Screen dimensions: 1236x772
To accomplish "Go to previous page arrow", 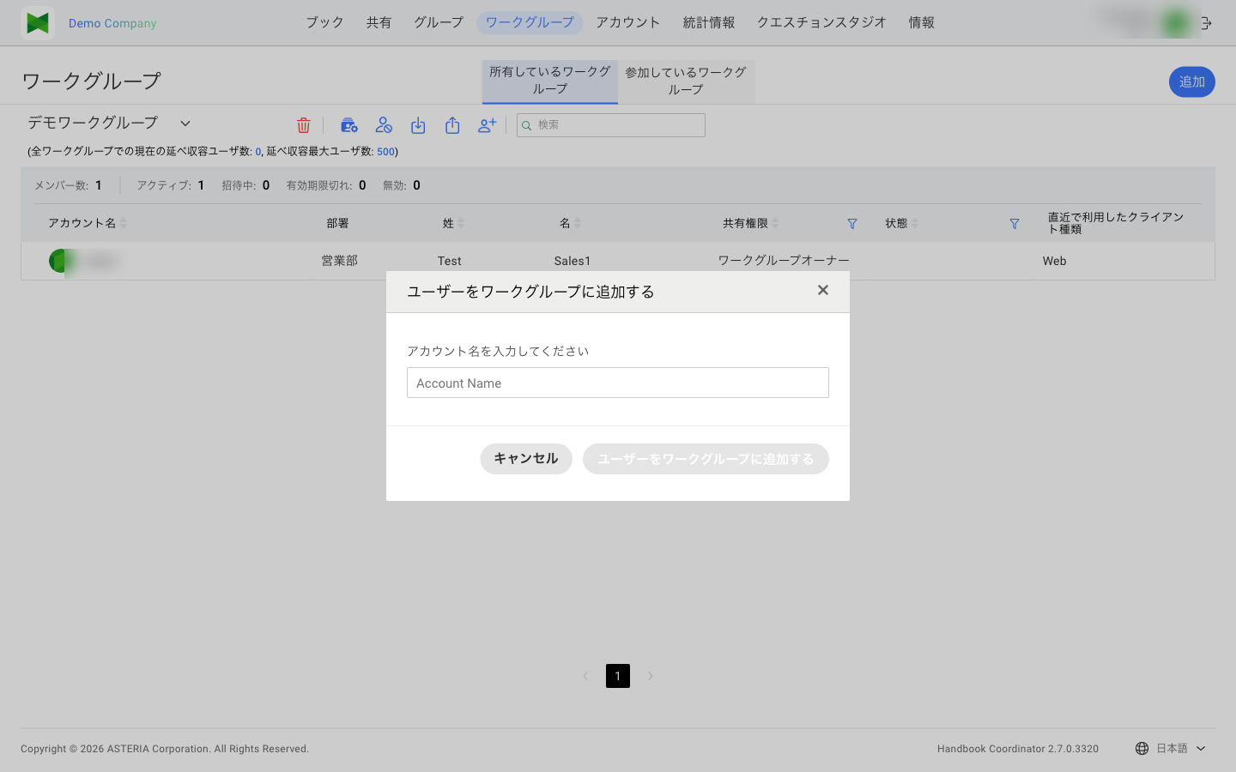I will pos(585,676).
